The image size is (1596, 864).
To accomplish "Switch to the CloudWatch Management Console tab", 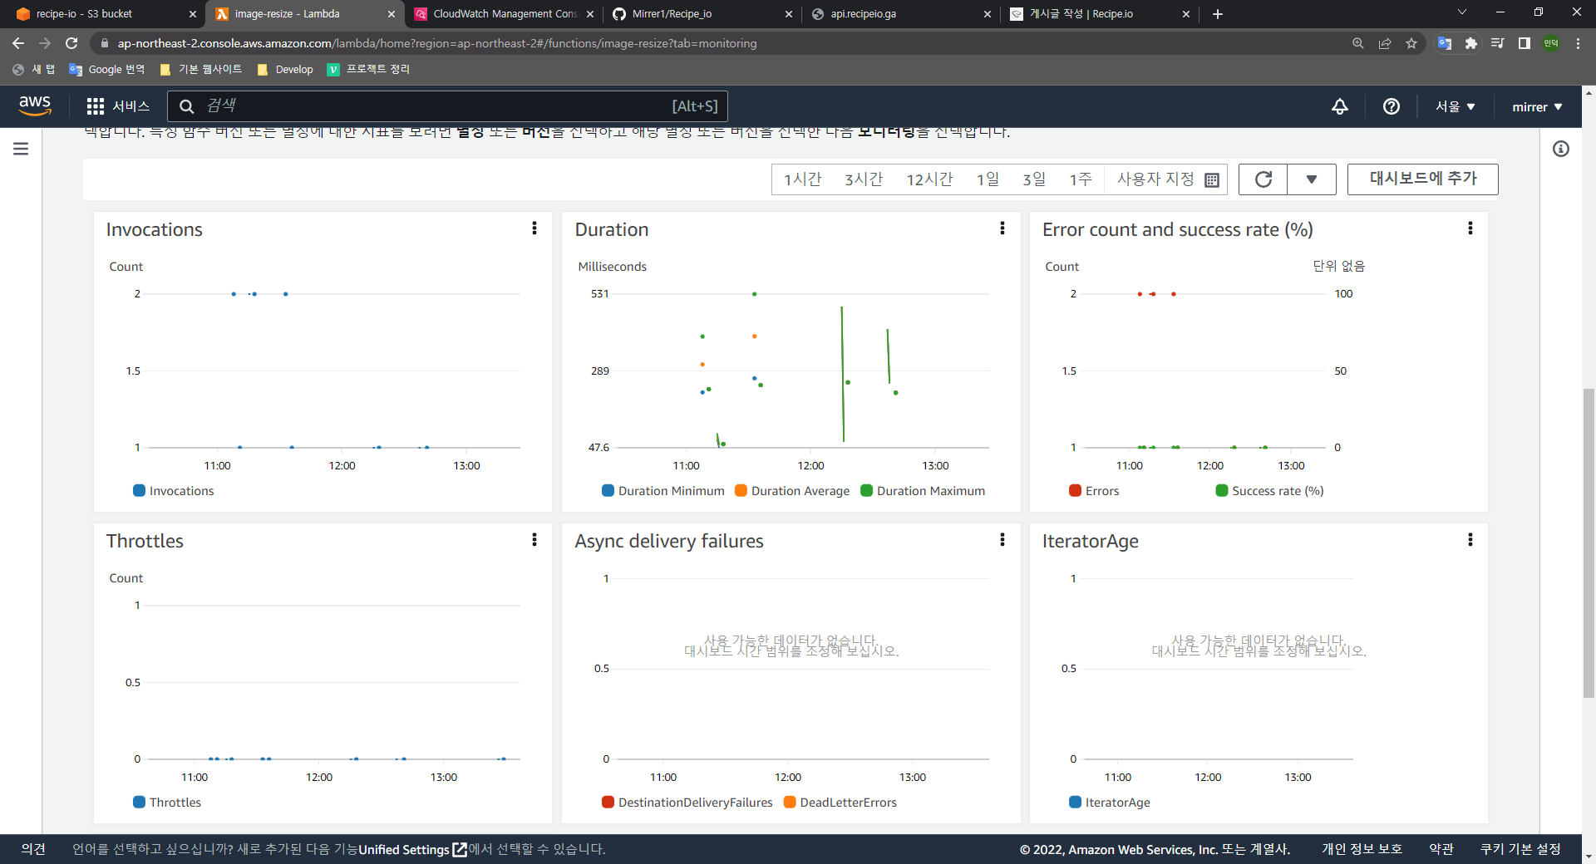I will pos(500,14).
